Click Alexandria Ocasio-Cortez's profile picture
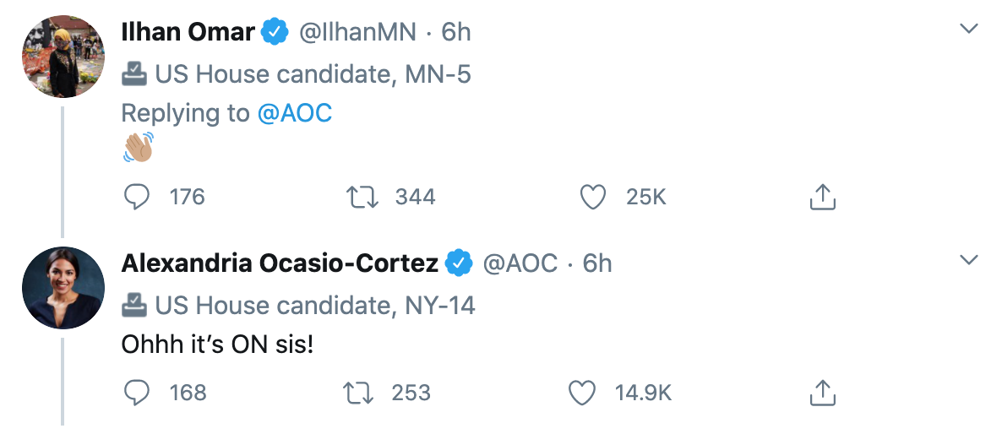 [x=62, y=287]
